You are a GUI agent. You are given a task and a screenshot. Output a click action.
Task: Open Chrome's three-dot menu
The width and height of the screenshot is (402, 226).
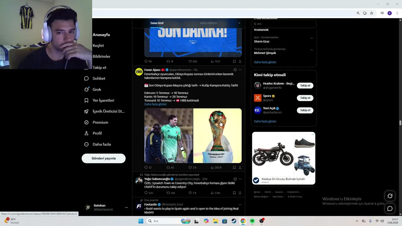397,13
